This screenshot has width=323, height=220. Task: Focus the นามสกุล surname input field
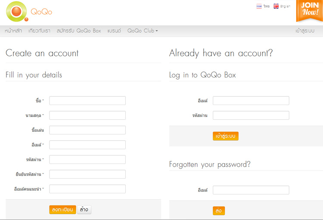(x=87, y=115)
